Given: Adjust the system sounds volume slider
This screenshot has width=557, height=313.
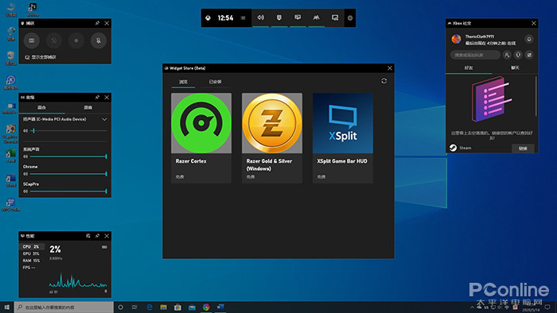Looking at the screenshot, I should point(68,156).
